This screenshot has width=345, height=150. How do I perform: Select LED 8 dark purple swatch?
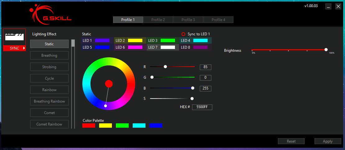[200, 47]
